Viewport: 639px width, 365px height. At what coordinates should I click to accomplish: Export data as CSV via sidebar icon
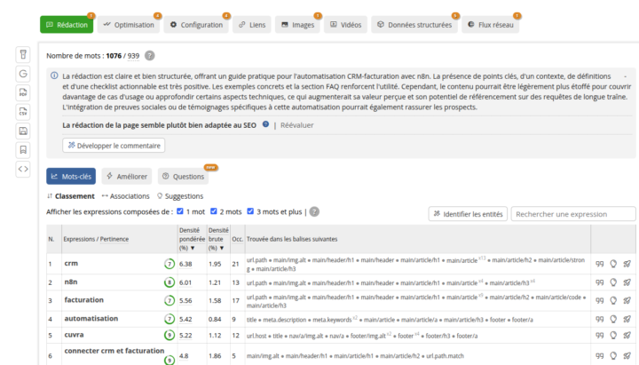tap(23, 112)
